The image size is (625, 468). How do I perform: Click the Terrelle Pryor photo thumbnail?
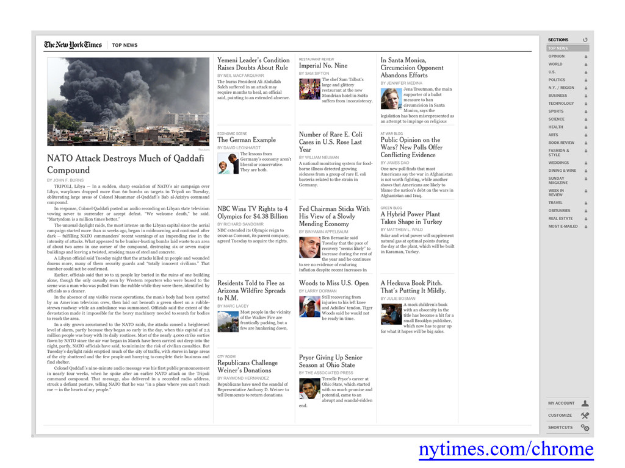pyautogui.click(x=309, y=389)
